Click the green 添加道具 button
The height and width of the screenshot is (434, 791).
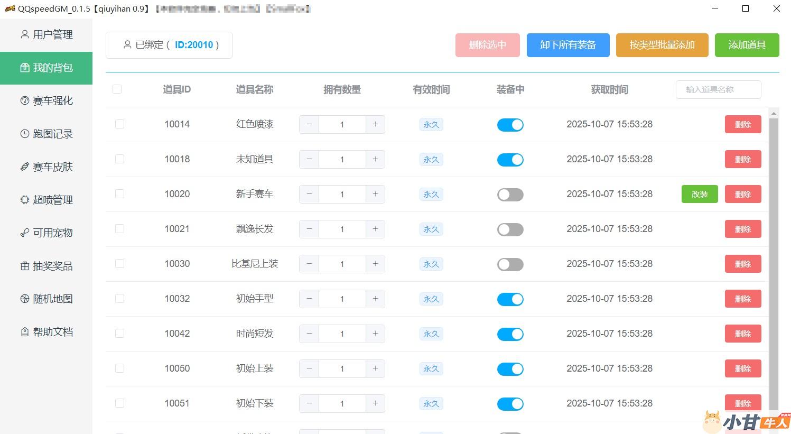coord(747,45)
